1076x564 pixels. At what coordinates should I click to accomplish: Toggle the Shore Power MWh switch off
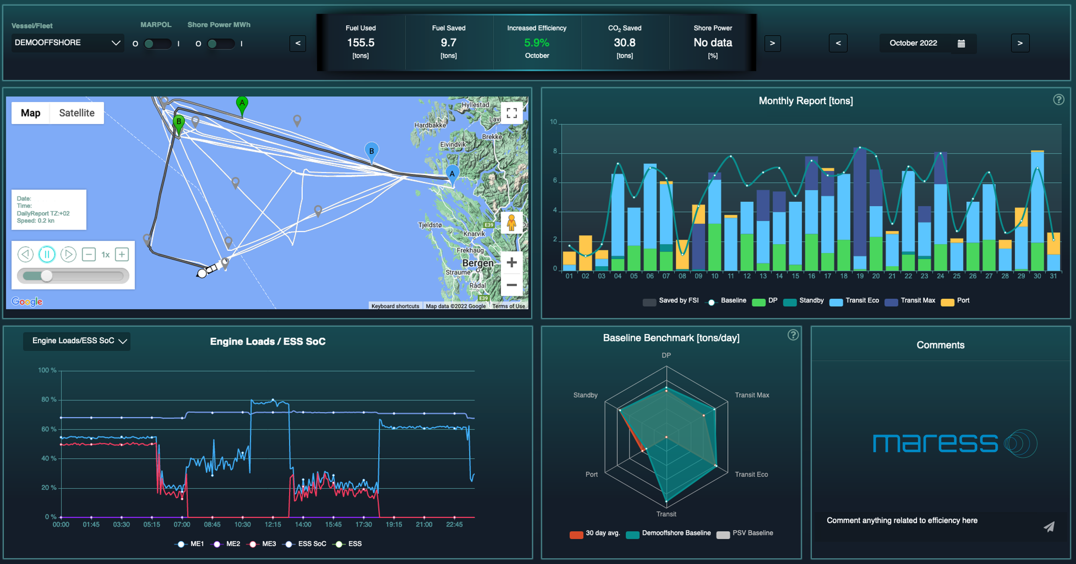click(x=221, y=43)
